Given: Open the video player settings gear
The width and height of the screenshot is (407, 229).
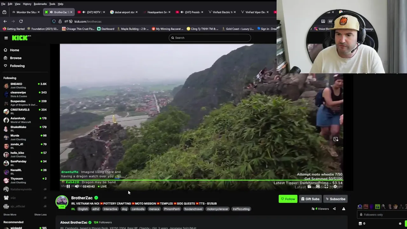Looking at the screenshot, I should [335, 186].
